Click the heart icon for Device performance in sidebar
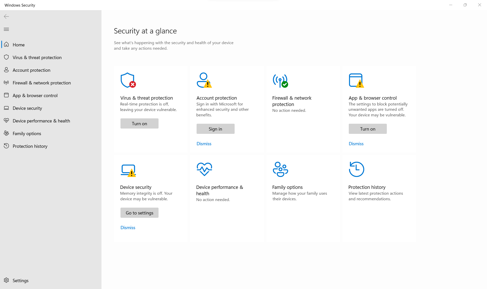The image size is (487, 289). click(x=6, y=121)
